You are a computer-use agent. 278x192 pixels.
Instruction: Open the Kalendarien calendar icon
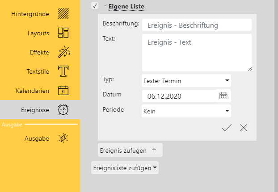click(63, 91)
